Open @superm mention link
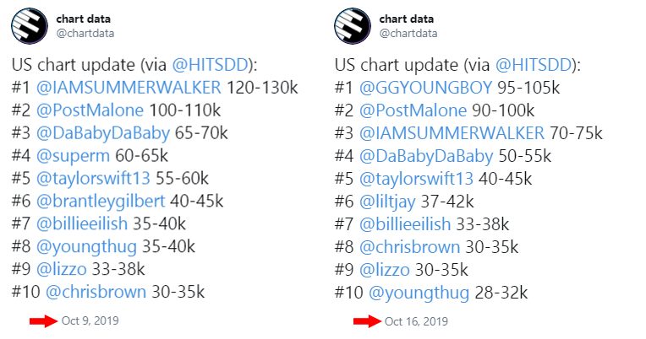 click(74, 156)
